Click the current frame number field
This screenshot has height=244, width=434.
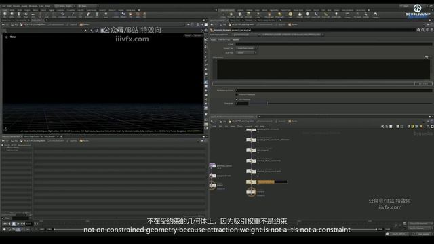(x=29, y=224)
